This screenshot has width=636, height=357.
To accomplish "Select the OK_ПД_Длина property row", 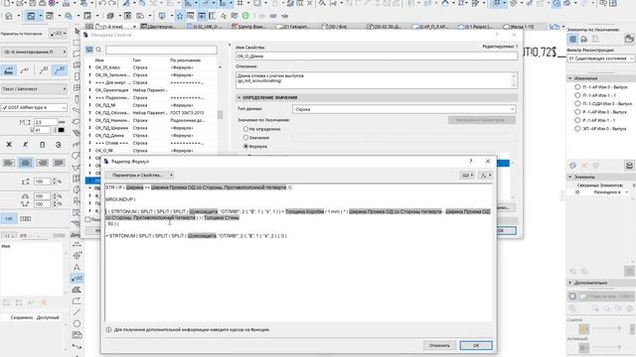I will coord(152,136).
